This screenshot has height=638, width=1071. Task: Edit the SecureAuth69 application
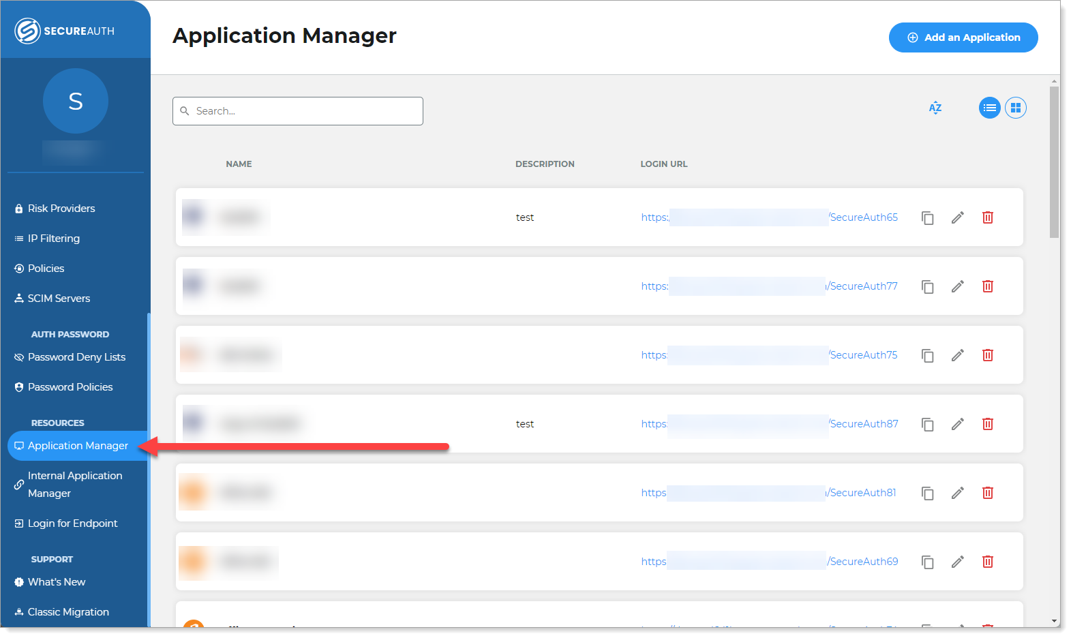958,562
